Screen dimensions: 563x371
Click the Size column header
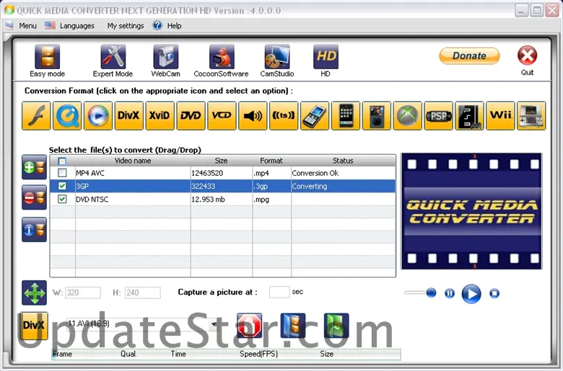click(221, 161)
